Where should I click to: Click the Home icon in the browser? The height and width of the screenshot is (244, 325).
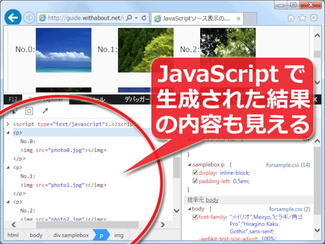click(290, 18)
